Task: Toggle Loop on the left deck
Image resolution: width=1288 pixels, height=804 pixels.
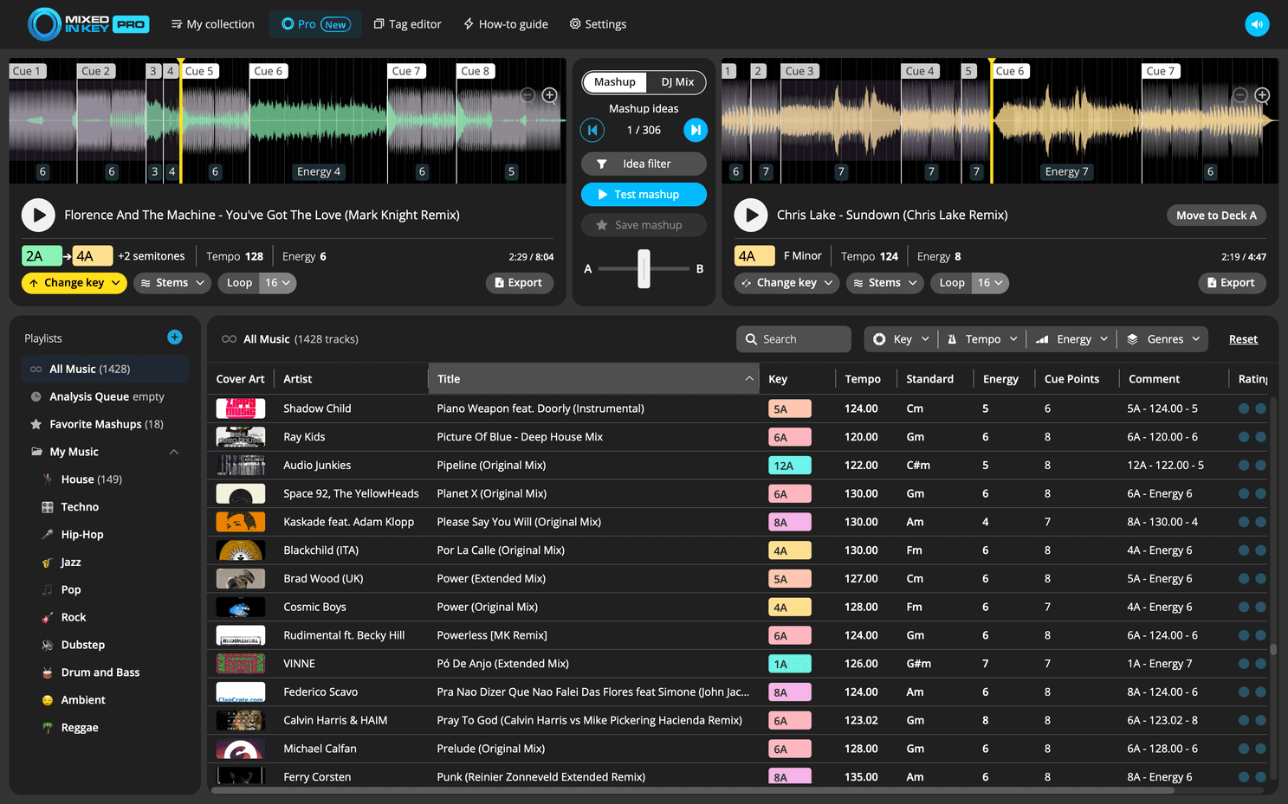Action: coord(239,283)
